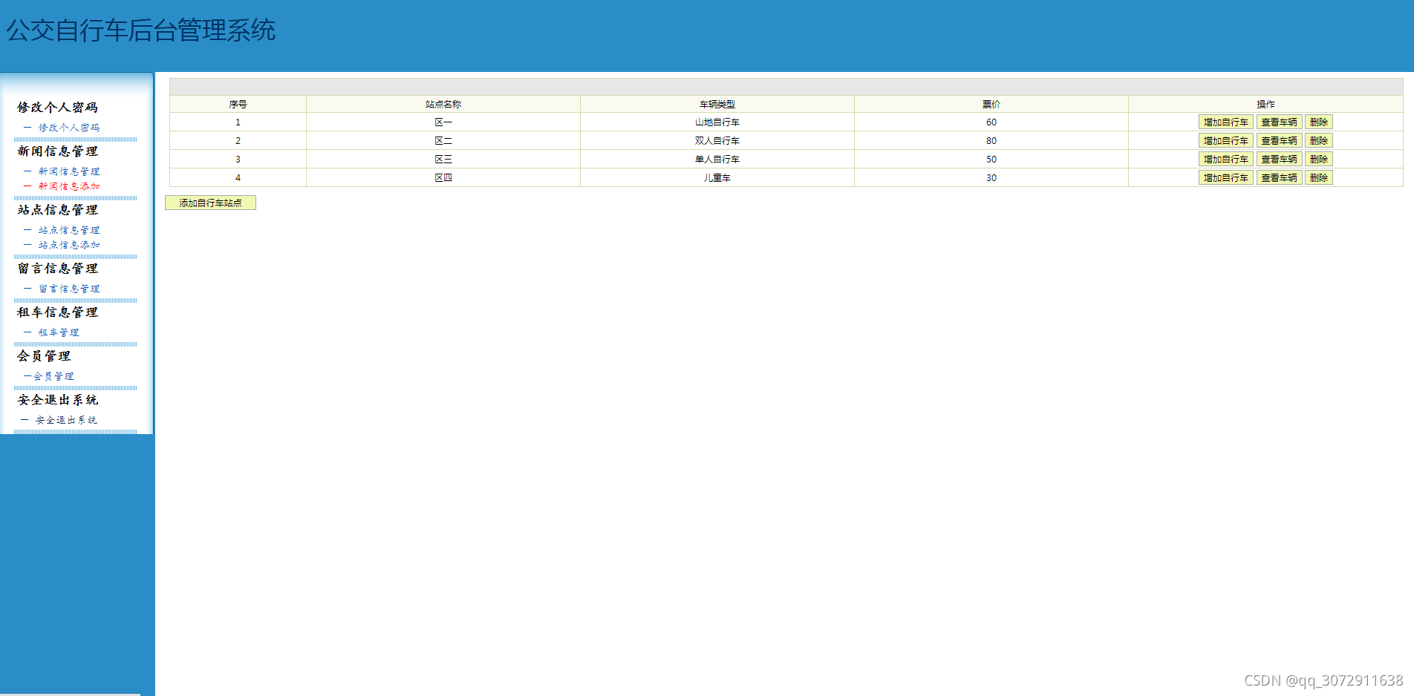Click station name cell 区四
The width and height of the screenshot is (1414, 696).
coord(443,177)
